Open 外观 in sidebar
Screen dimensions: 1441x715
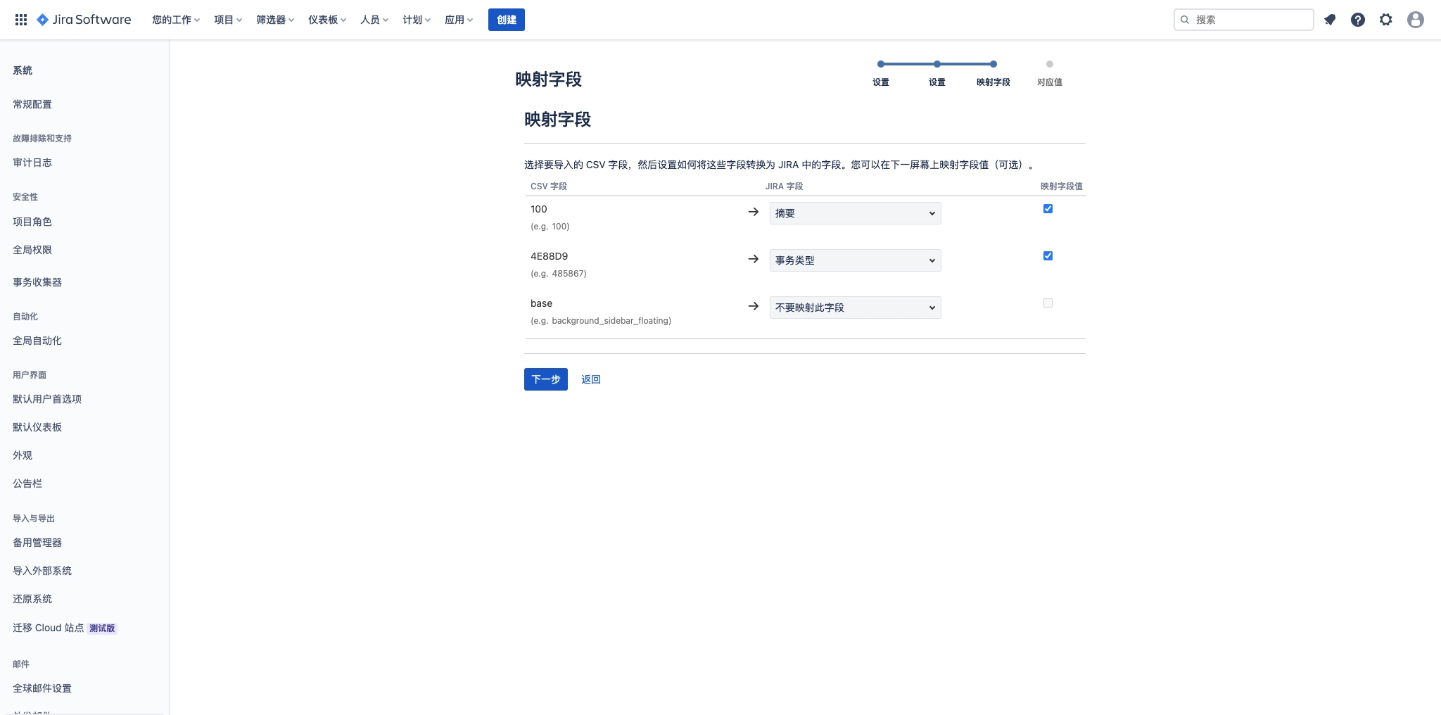(23, 455)
